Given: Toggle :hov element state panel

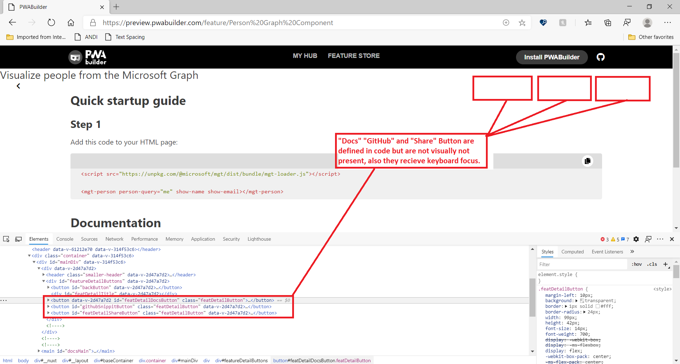Looking at the screenshot, I should tap(637, 264).
